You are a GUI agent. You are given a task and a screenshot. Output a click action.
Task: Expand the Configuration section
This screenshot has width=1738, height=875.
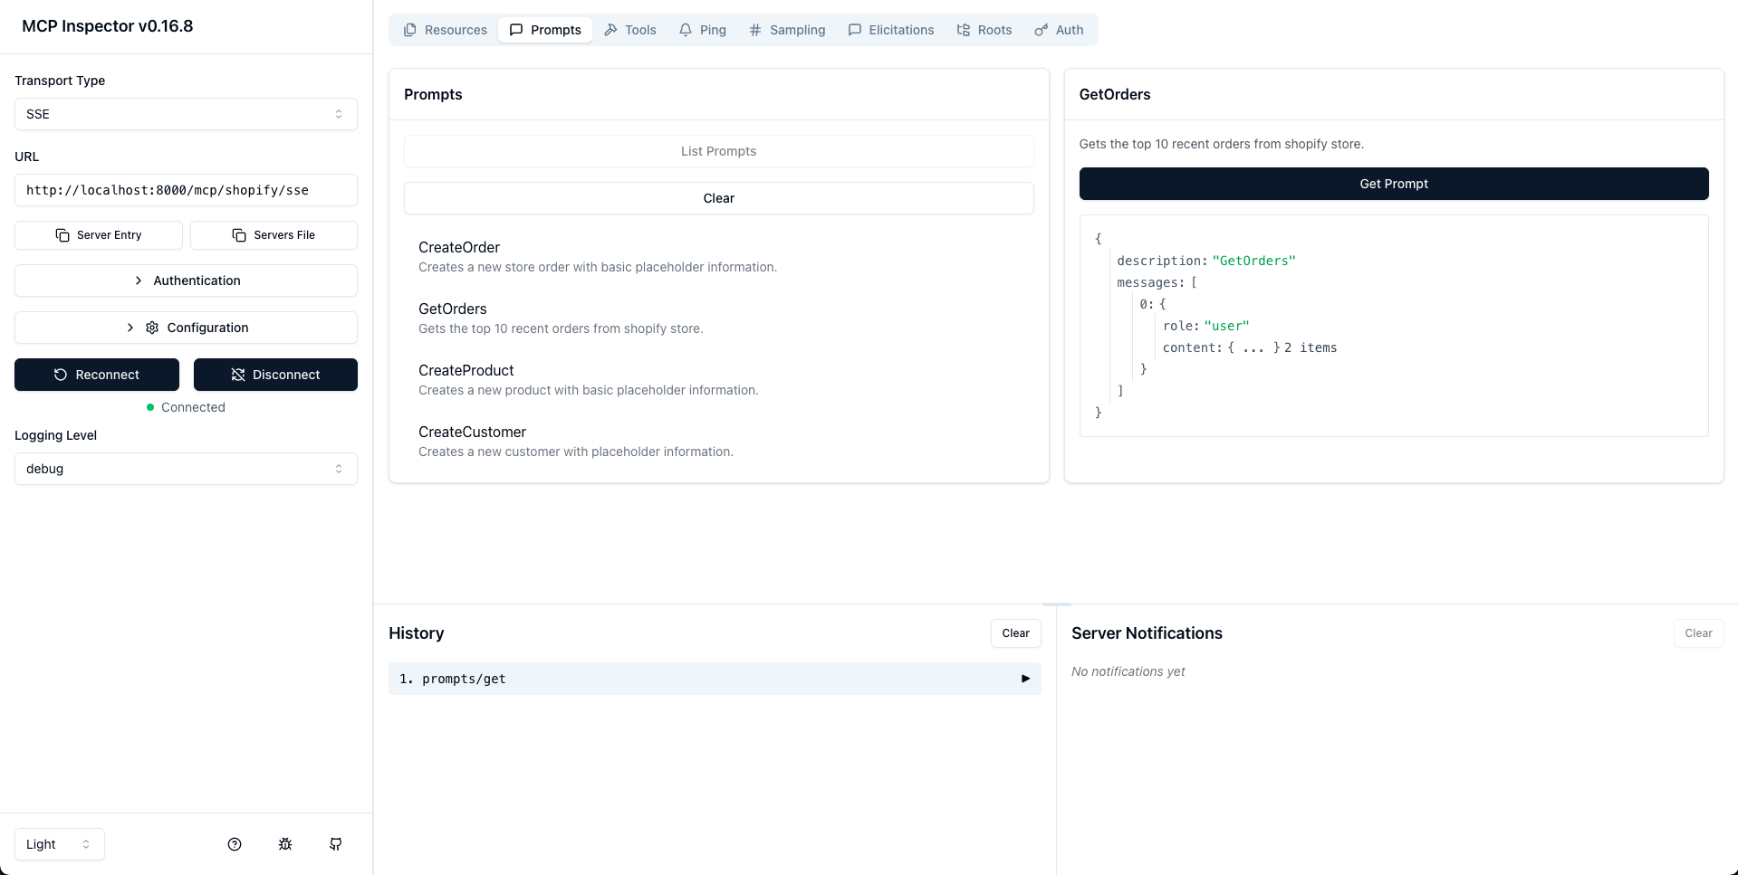pyautogui.click(x=186, y=328)
